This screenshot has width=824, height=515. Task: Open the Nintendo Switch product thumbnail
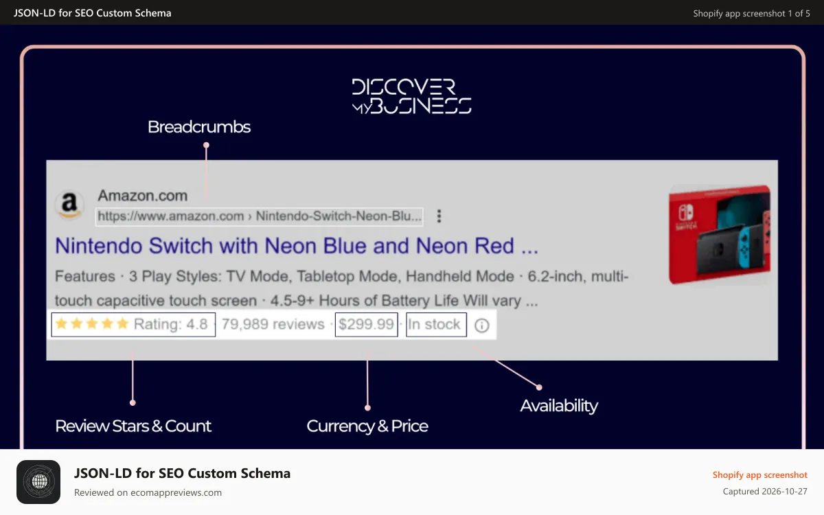click(720, 234)
